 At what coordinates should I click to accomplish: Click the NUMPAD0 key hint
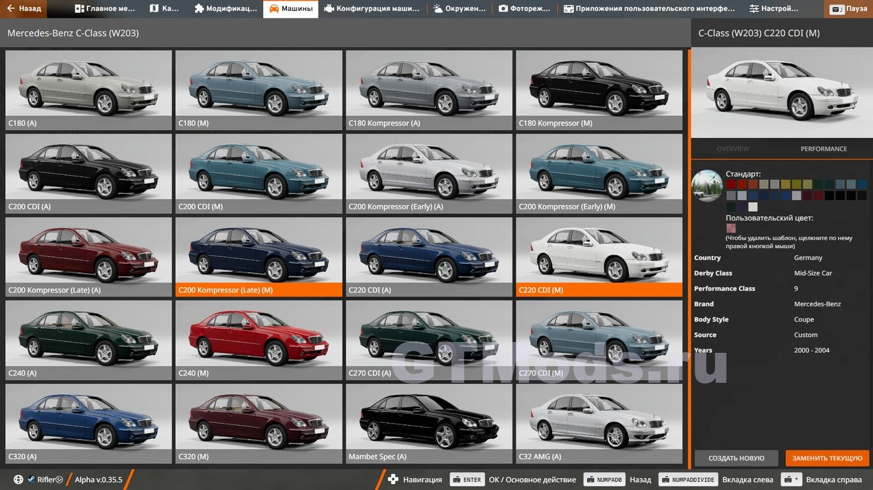(x=603, y=480)
